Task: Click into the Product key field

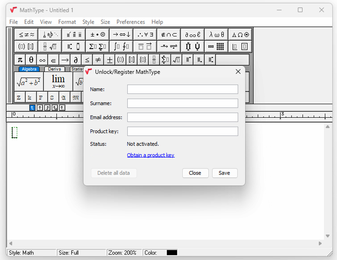Action: [183, 131]
